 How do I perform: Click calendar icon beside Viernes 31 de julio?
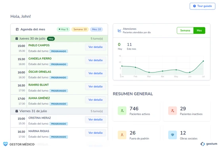[17, 111]
